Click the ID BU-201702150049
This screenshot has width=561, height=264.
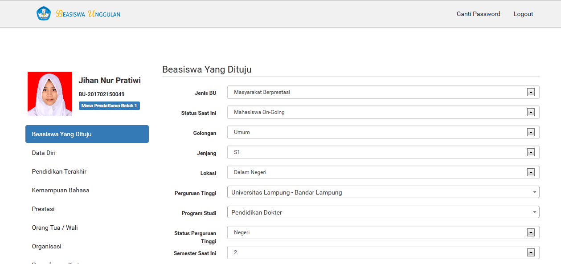(102, 94)
